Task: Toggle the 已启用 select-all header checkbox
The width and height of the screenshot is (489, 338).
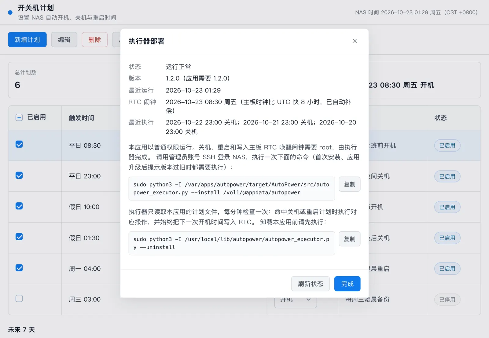Action: pyautogui.click(x=19, y=117)
